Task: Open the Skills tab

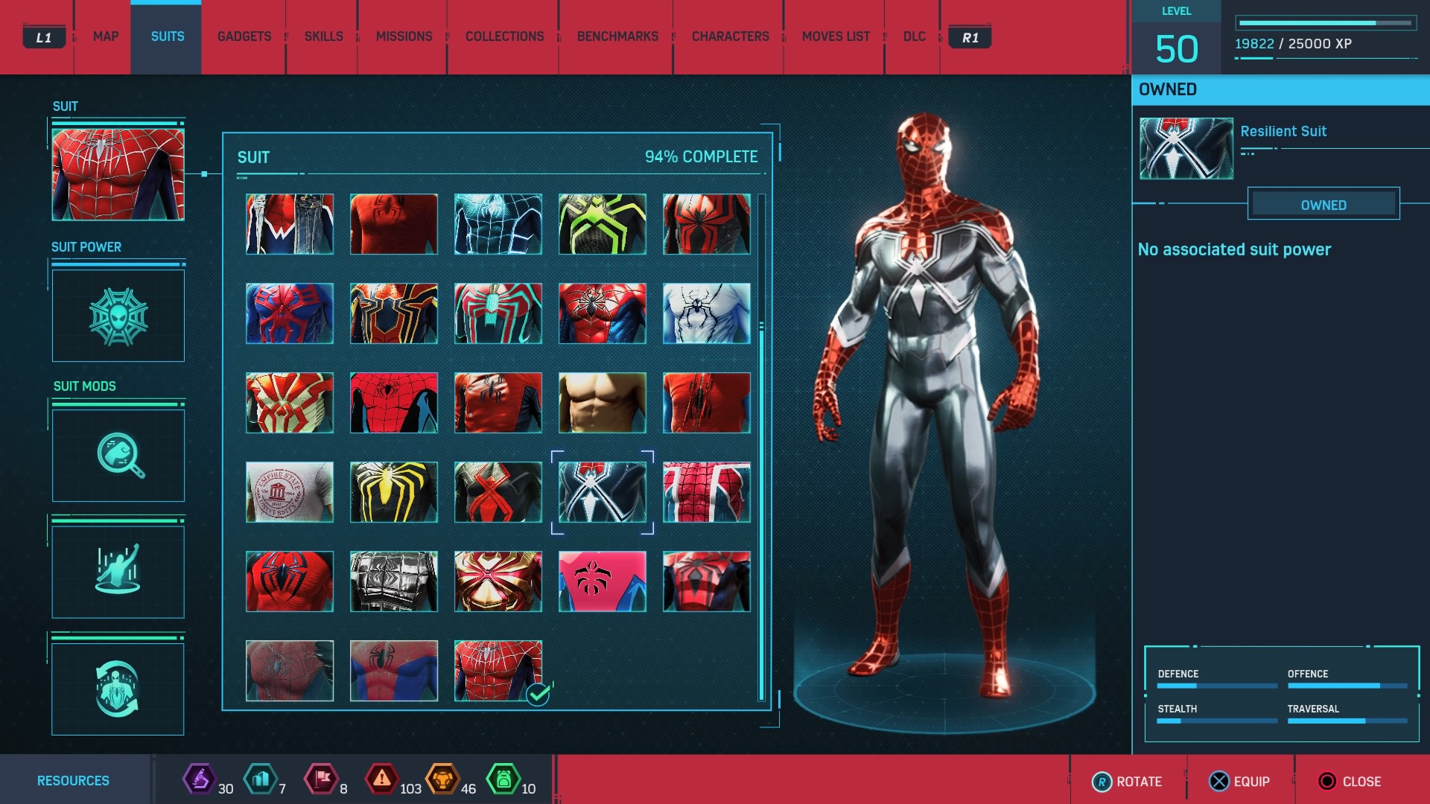Action: pyautogui.click(x=323, y=36)
